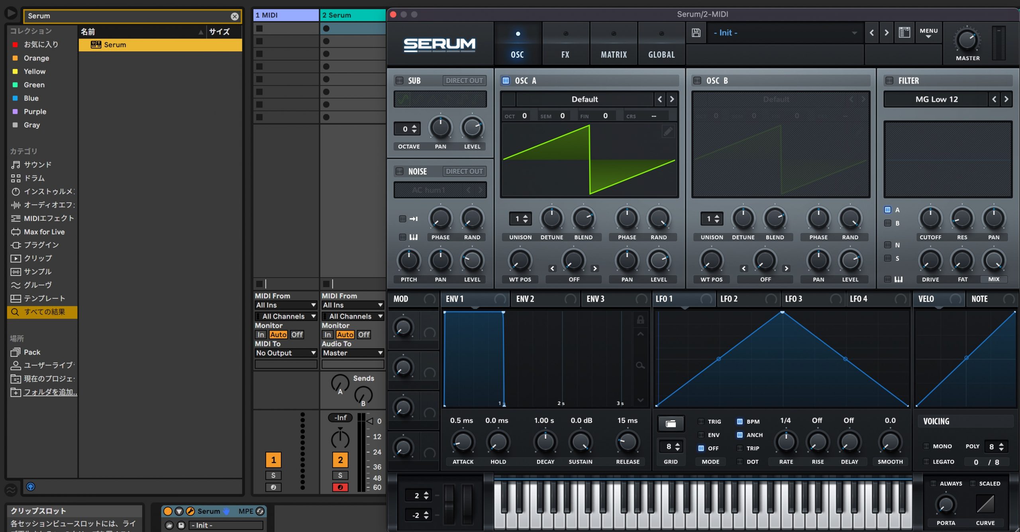1020x532 pixels.
Task: Click the LFO 1 shape folder icon
Action: coord(671,424)
